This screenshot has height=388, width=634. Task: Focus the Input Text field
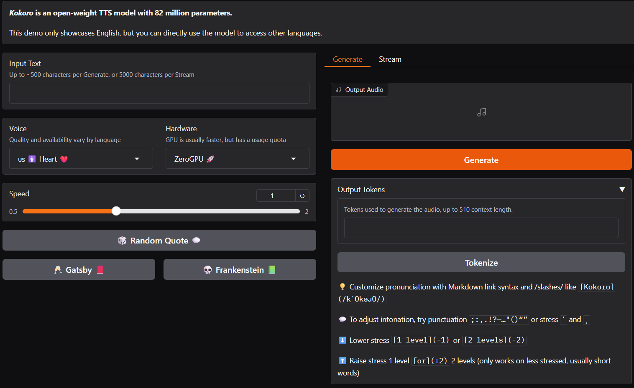coord(159,93)
